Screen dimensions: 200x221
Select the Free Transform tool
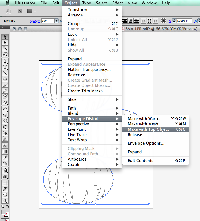pos(5,127)
